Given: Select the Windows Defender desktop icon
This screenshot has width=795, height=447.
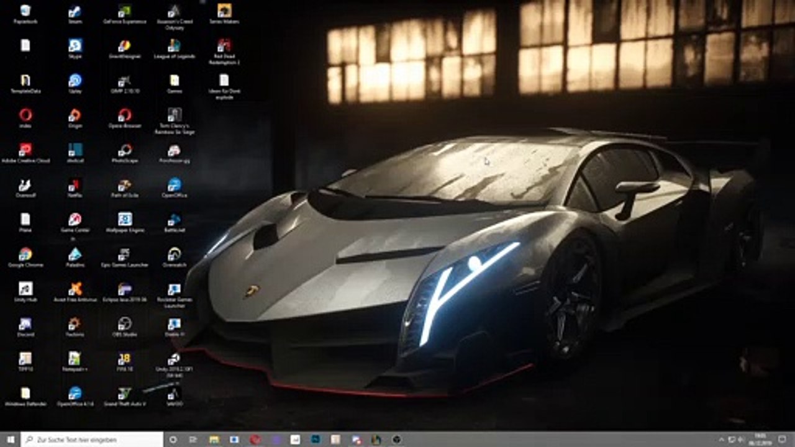Looking at the screenshot, I should (x=25, y=396).
